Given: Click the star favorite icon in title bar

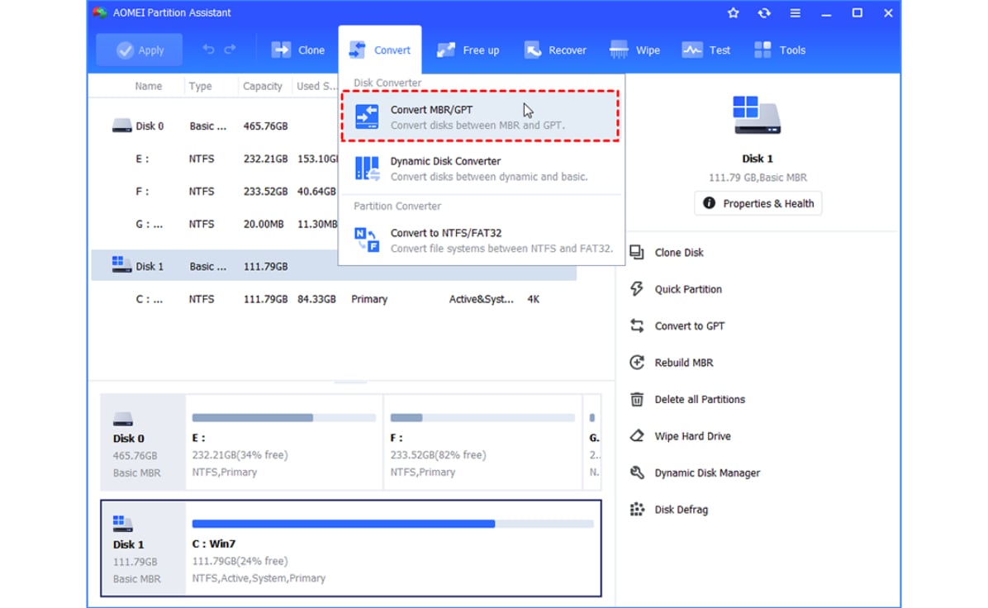Looking at the screenshot, I should [x=733, y=12].
